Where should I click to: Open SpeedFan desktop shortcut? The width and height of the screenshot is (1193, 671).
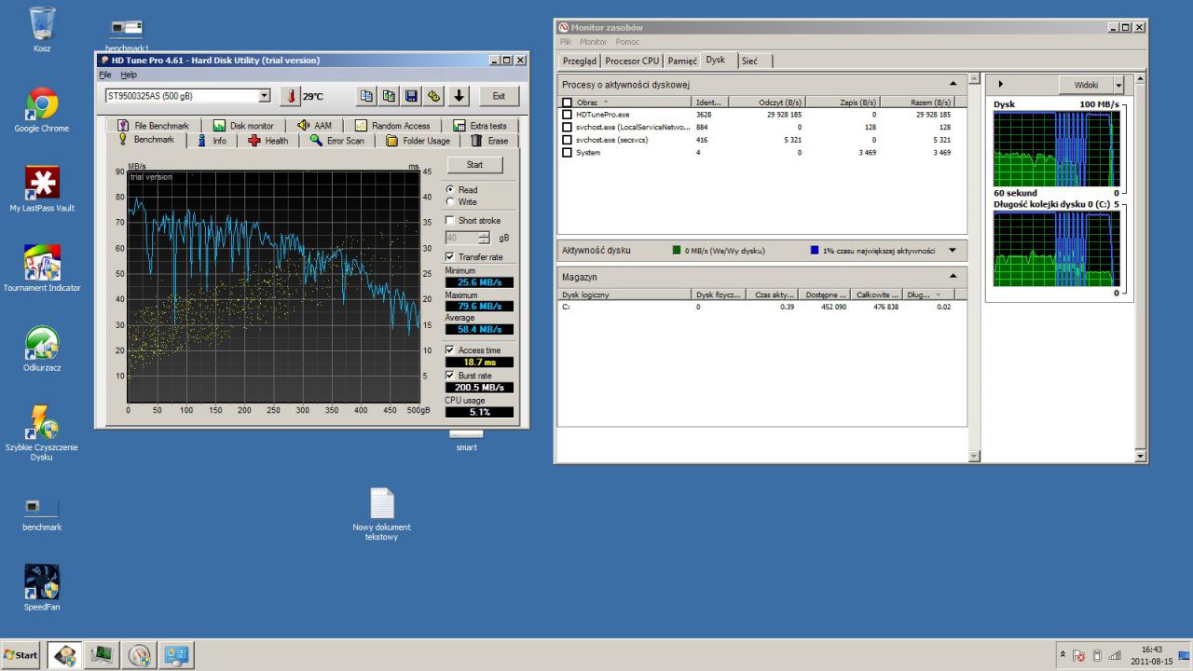click(x=42, y=587)
